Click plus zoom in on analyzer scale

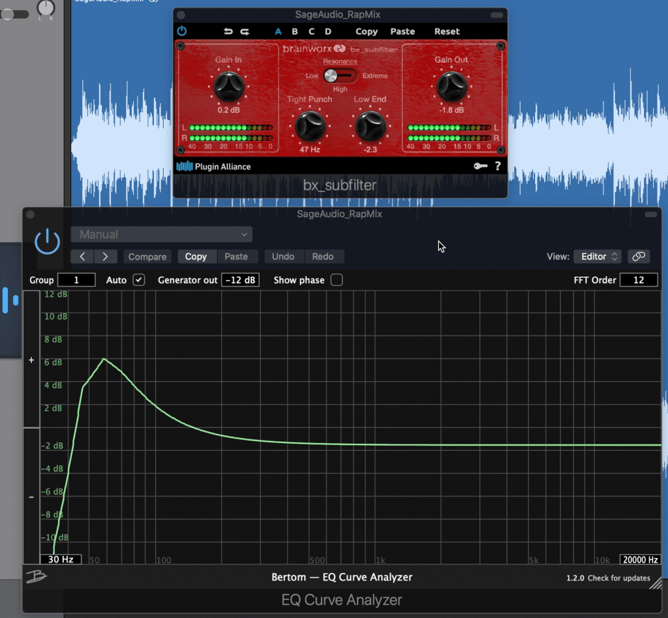[x=31, y=360]
